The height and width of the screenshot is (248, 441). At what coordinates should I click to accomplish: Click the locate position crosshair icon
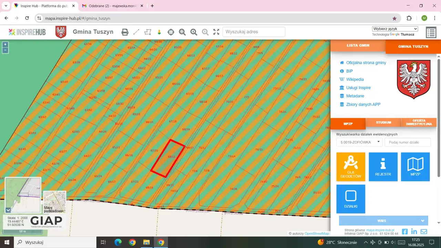click(x=171, y=32)
